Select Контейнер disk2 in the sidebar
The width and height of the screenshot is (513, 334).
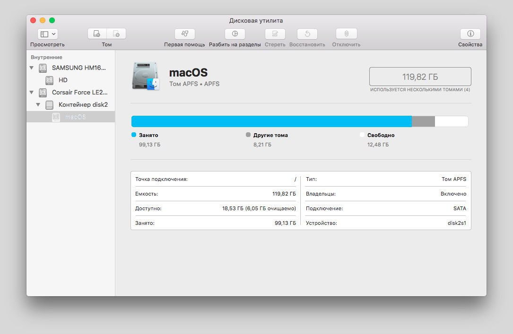[x=70, y=104]
